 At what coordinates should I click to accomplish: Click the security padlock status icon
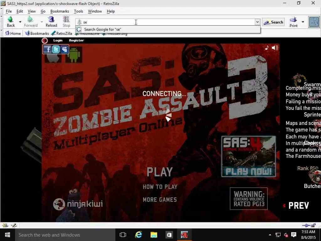(x=313, y=225)
